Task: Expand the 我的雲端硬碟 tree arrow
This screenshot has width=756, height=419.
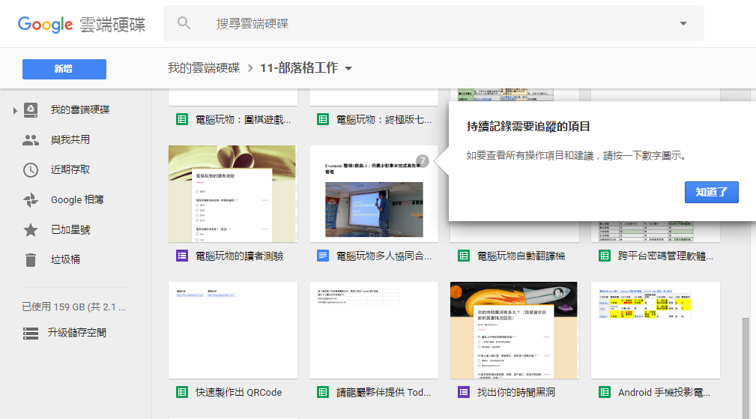Action: coord(15,111)
